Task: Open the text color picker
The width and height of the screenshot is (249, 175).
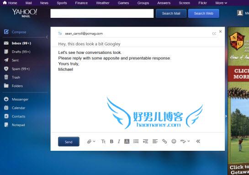Action: [x=127, y=141]
